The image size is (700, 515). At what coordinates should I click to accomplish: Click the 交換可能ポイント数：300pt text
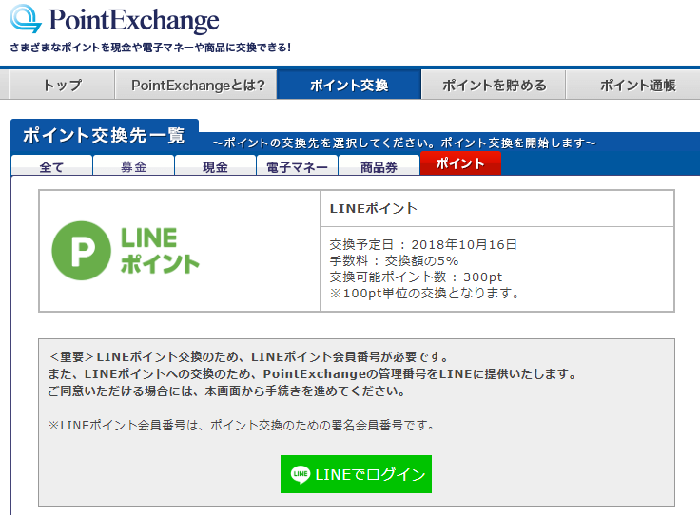coord(416,277)
